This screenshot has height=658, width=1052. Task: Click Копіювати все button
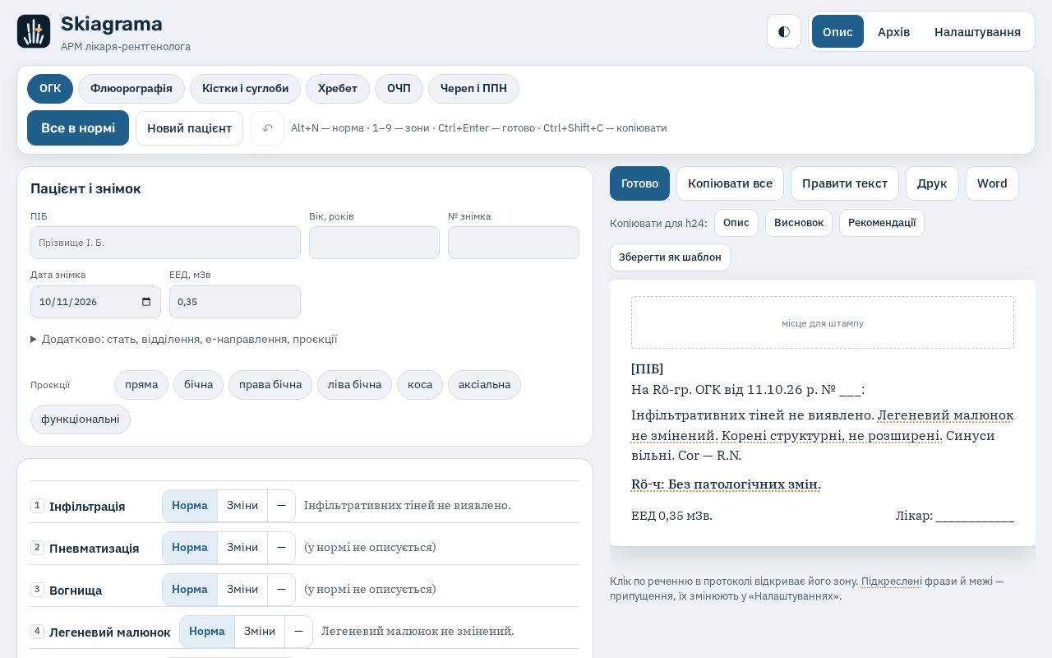(x=730, y=183)
